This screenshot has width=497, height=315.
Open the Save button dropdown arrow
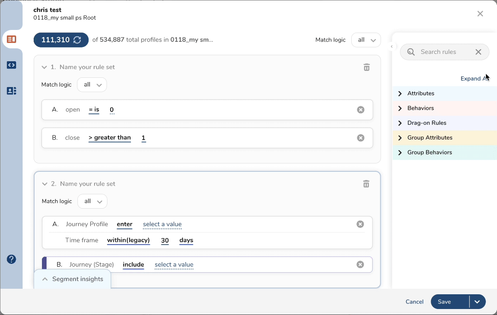coord(477,302)
